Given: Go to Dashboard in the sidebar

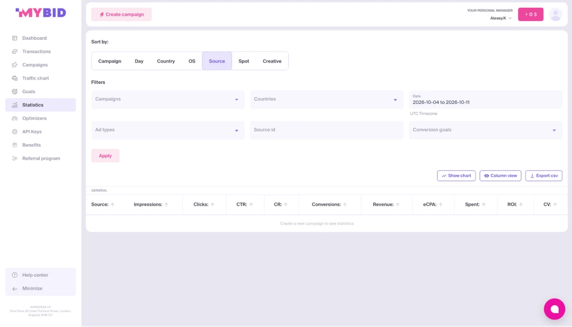Looking at the screenshot, I should (x=40, y=39).
